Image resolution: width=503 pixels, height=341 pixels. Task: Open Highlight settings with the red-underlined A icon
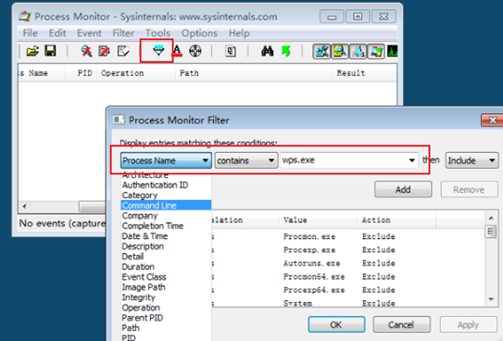pyautogui.click(x=177, y=51)
